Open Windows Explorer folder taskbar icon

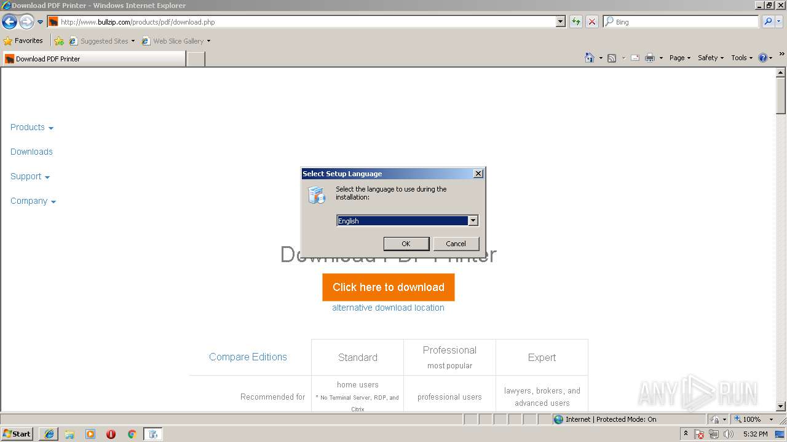(x=69, y=434)
